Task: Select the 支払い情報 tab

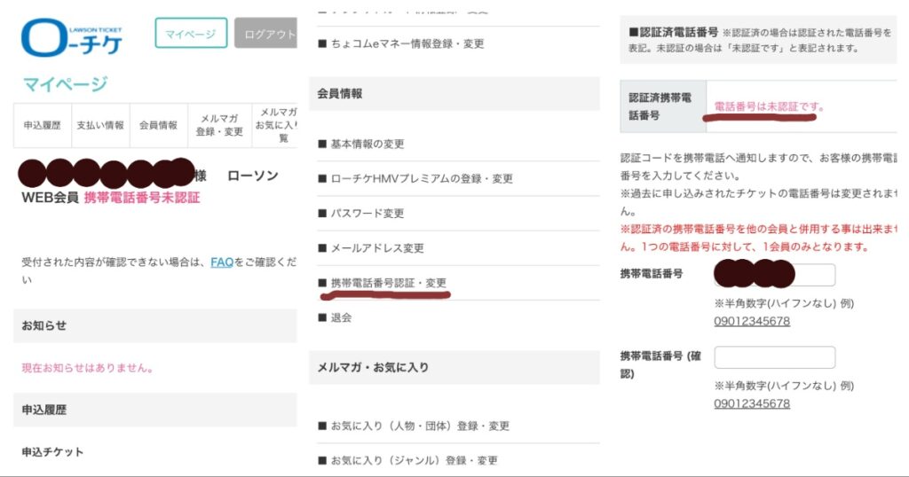Action: [x=99, y=126]
